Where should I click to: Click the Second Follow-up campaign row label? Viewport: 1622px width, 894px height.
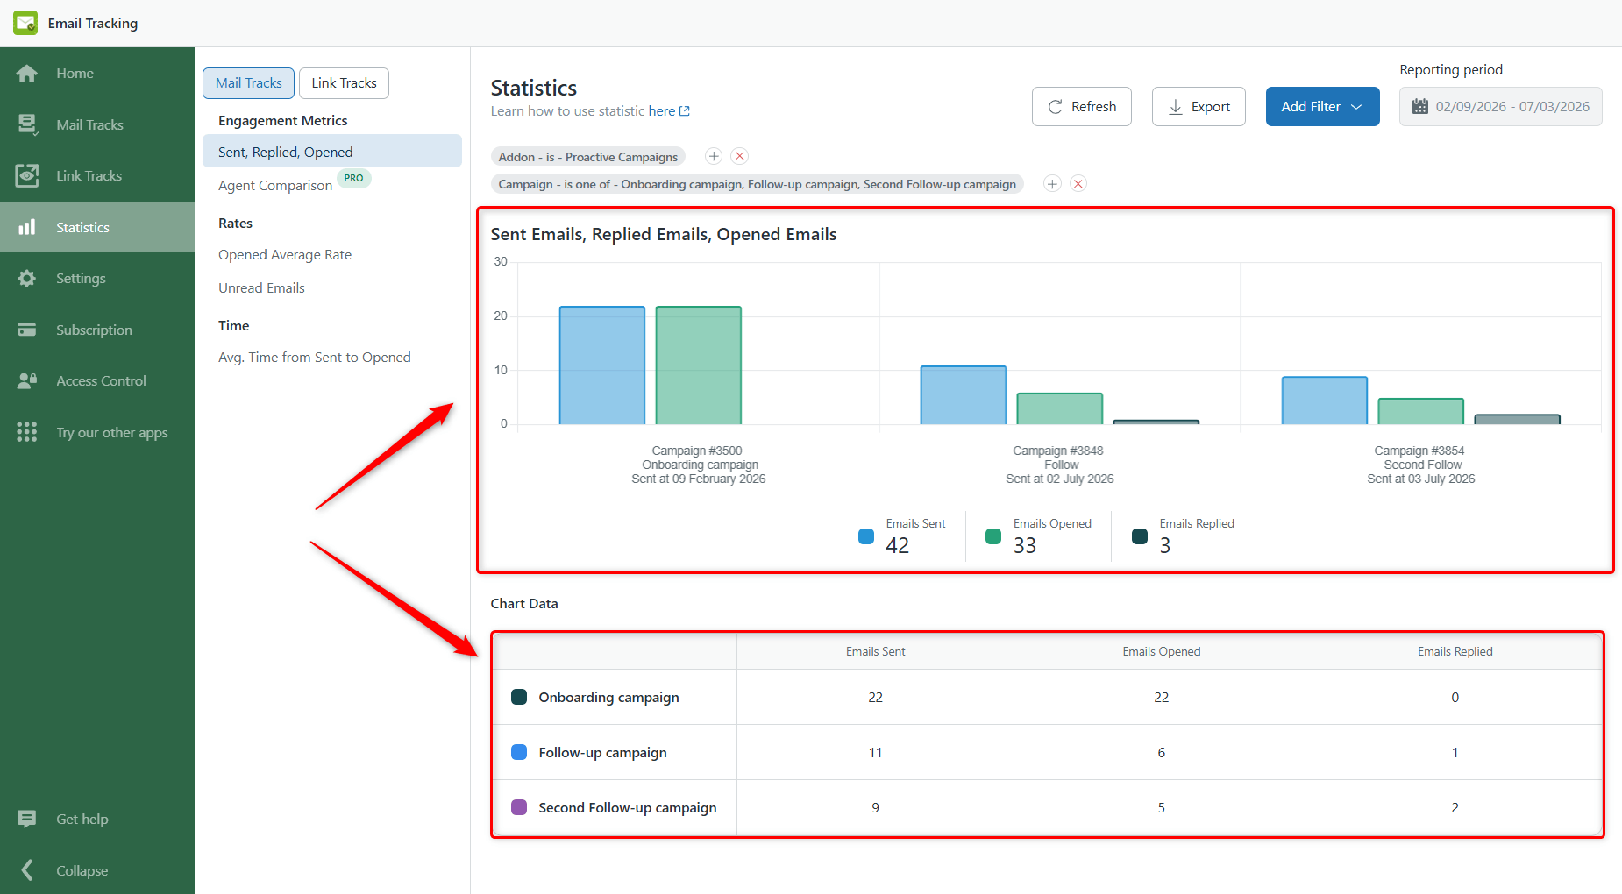(628, 808)
